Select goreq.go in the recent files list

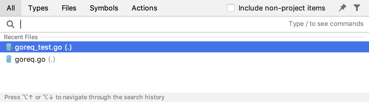[x=184, y=59]
